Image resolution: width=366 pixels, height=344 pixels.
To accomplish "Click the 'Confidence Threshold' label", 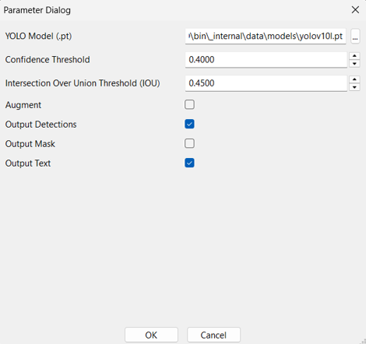I will click(48, 60).
